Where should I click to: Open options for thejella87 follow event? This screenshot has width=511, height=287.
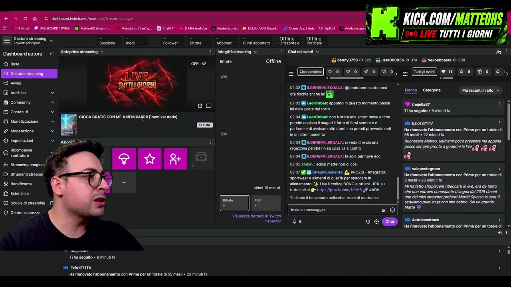coord(499,104)
